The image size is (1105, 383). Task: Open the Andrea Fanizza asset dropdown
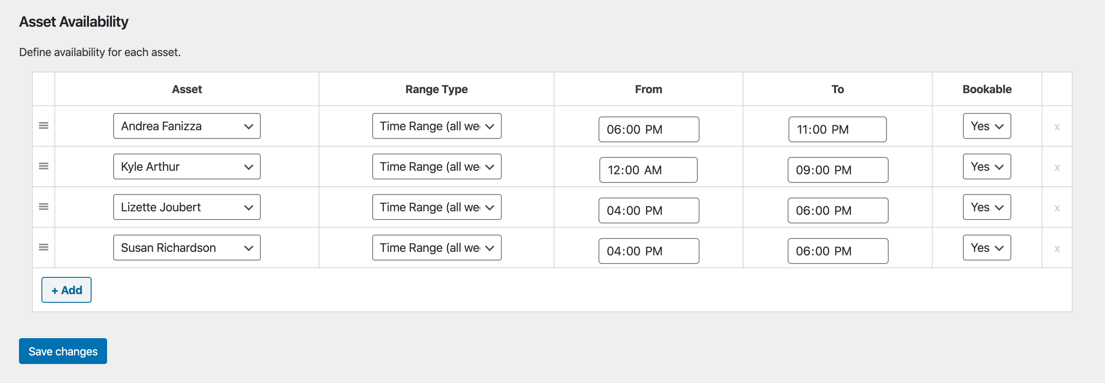[187, 126]
